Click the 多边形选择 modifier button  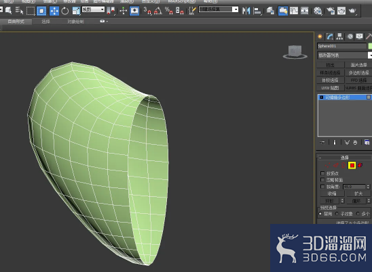point(358,72)
